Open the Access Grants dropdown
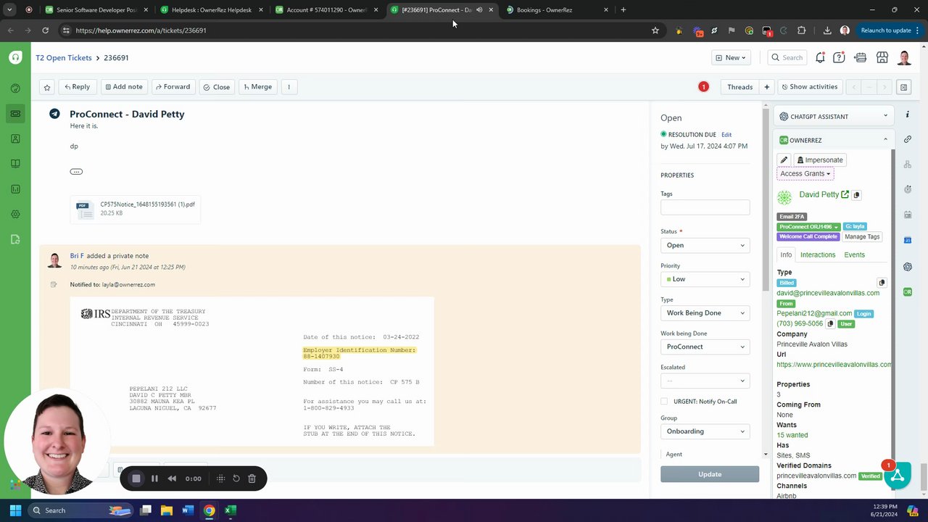 click(x=805, y=174)
